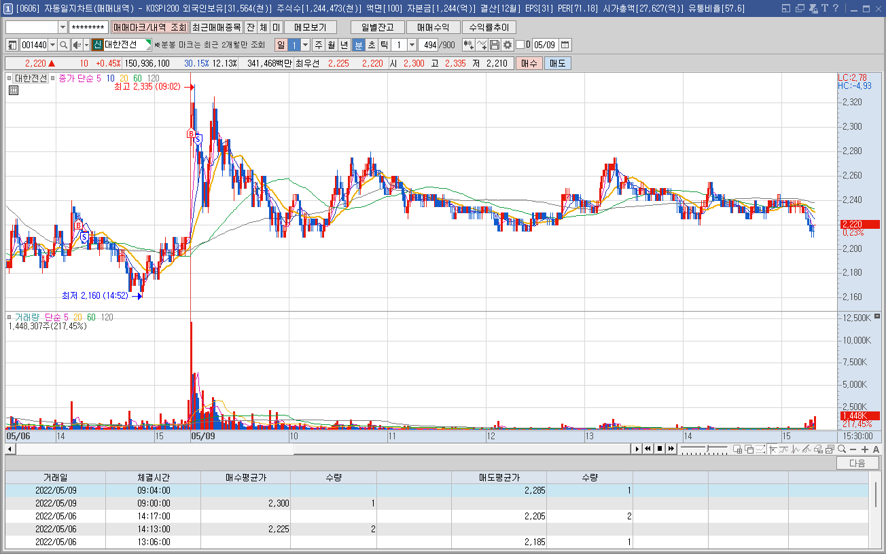
Task: Click the red 매수 buy button
Action: (529, 63)
